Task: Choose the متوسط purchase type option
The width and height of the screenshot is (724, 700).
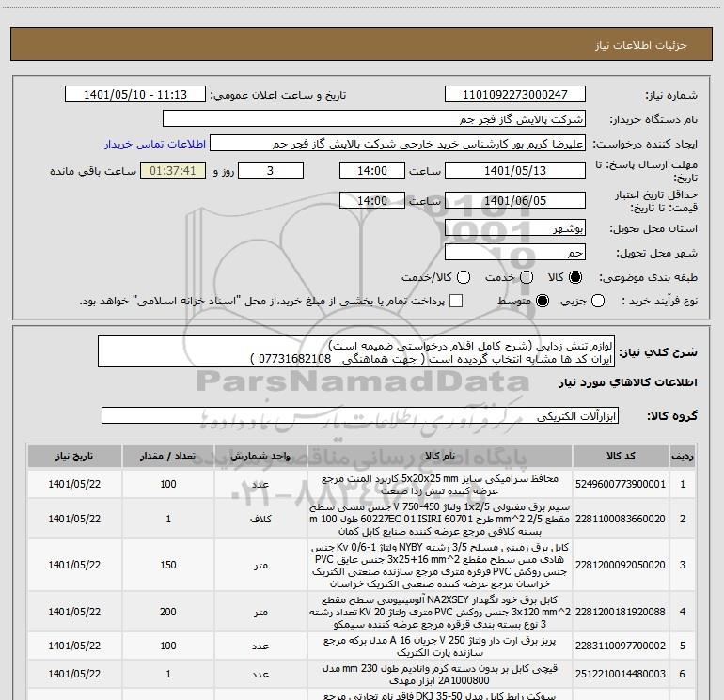Action: (543, 302)
